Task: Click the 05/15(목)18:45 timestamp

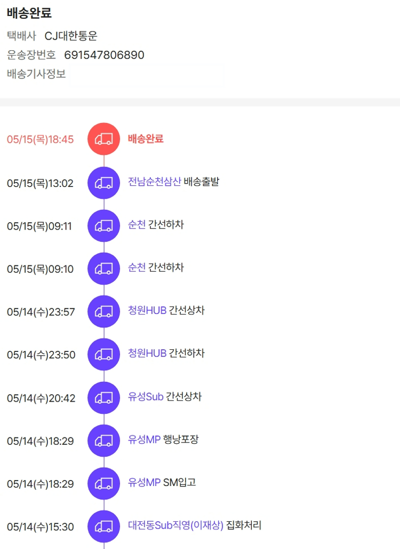Action: pyautogui.click(x=40, y=140)
